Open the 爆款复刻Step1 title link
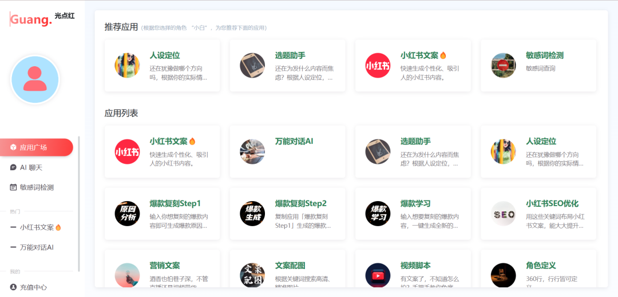The width and height of the screenshot is (618, 297). (x=176, y=204)
